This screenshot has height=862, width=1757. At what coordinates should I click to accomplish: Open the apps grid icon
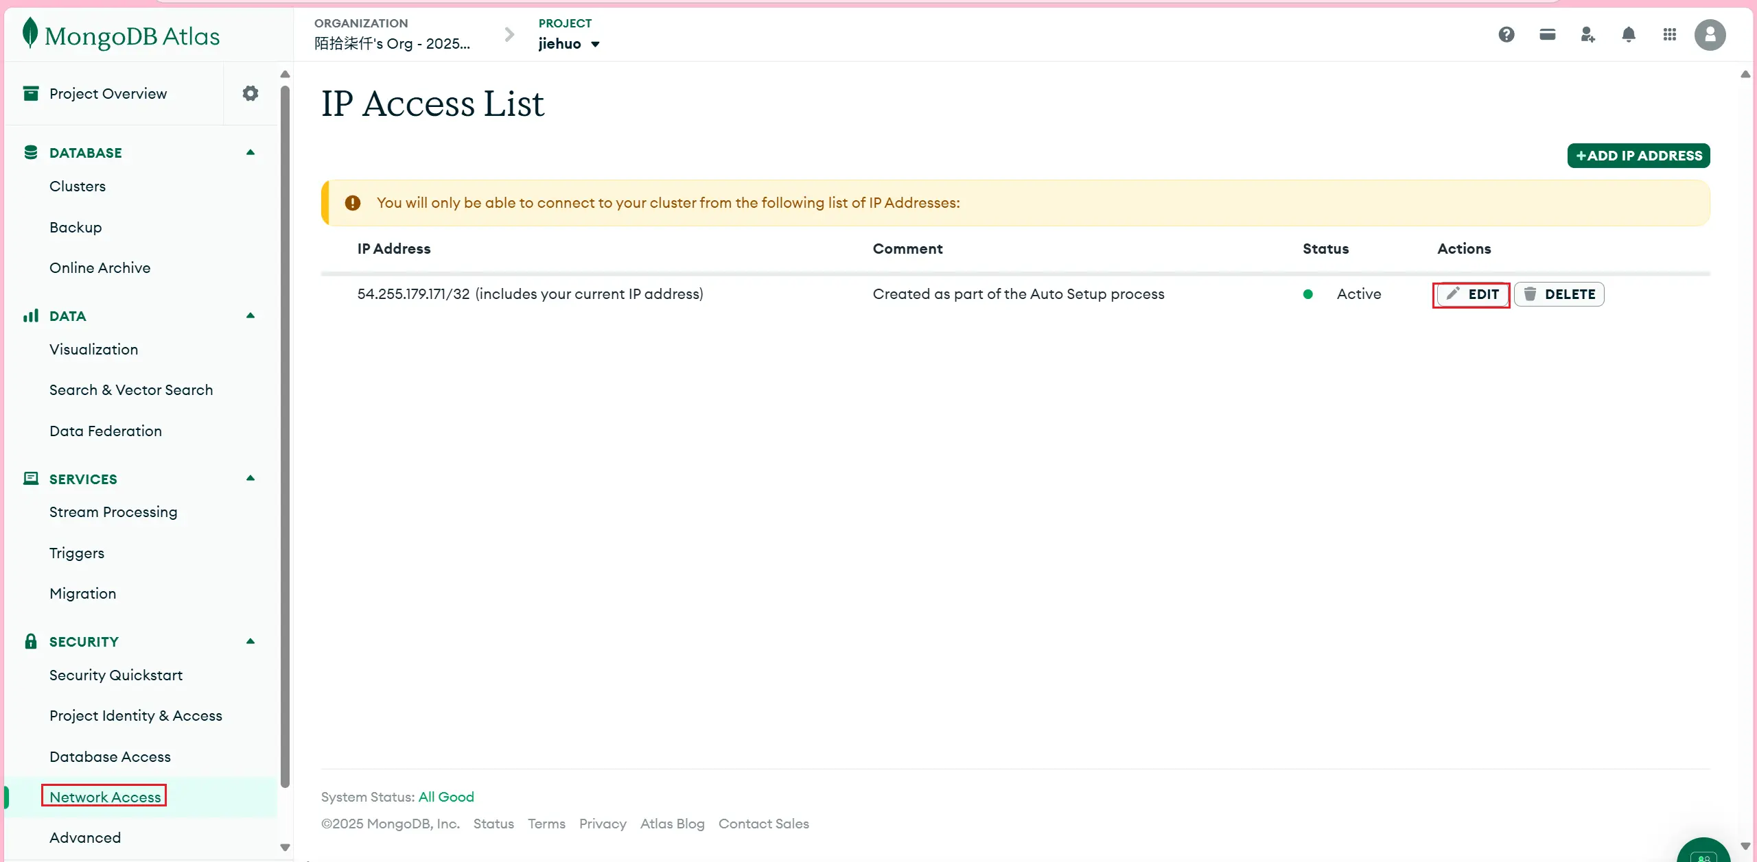pos(1670,35)
